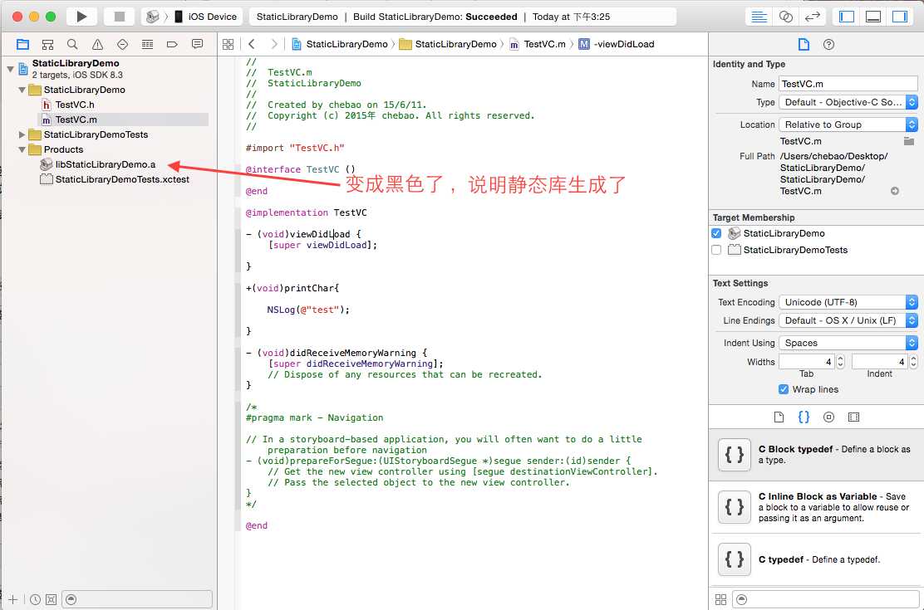
Task: Select C typedef snippet
Action: pos(817,560)
